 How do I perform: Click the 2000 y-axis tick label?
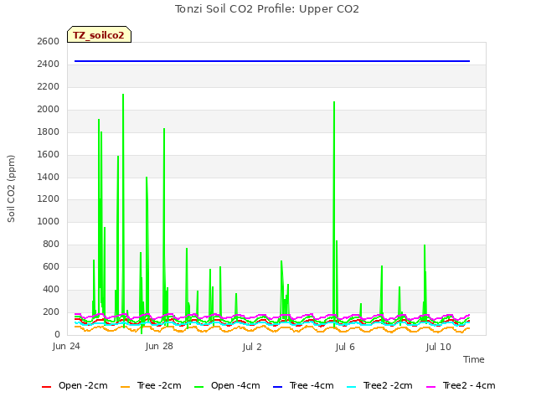(x=49, y=110)
